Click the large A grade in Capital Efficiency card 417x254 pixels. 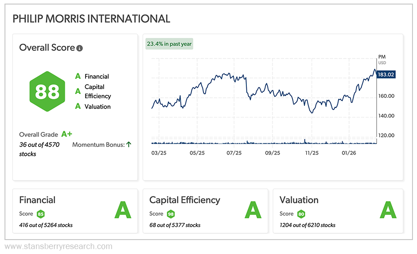253,210
